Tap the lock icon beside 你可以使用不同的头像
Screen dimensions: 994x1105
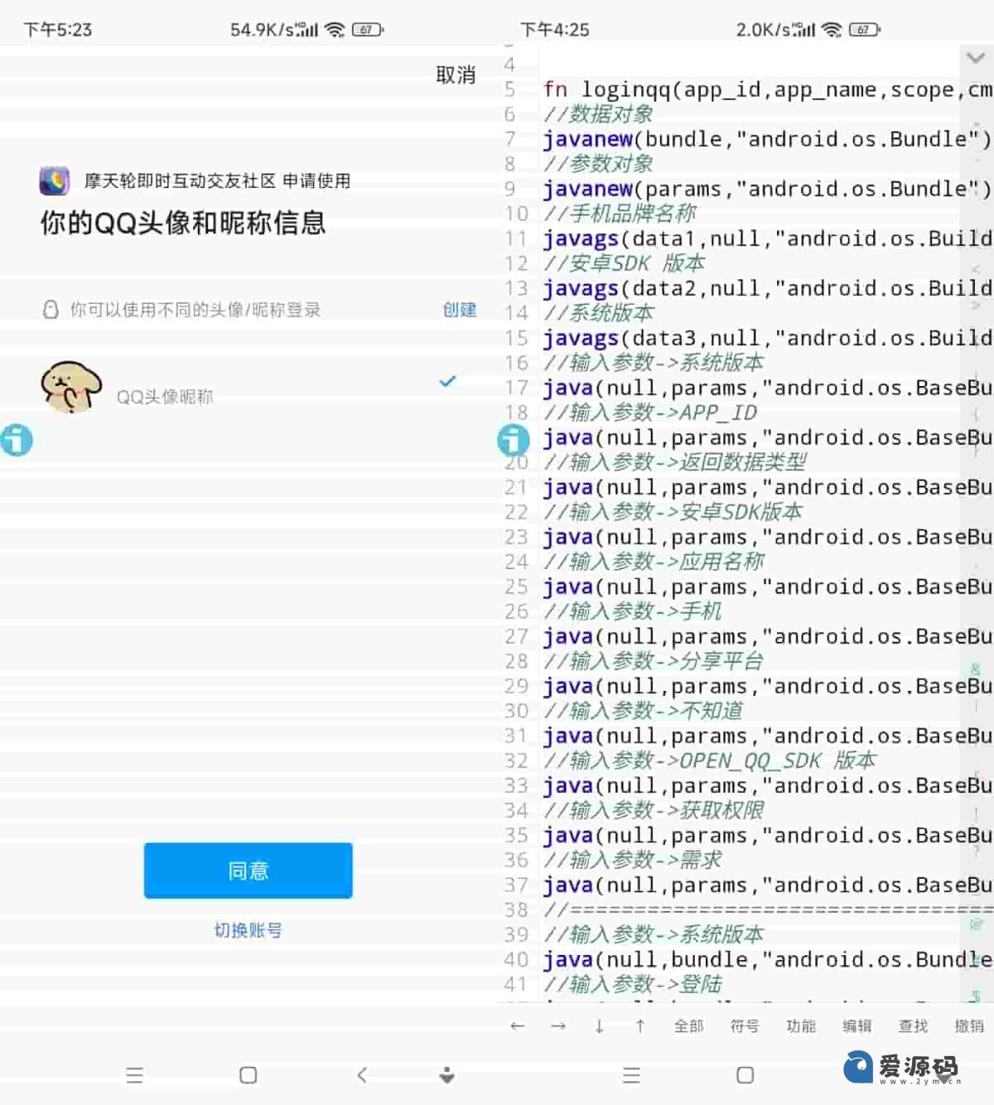(51, 310)
